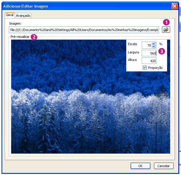Click into the Altura value field

tap(149, 61)
